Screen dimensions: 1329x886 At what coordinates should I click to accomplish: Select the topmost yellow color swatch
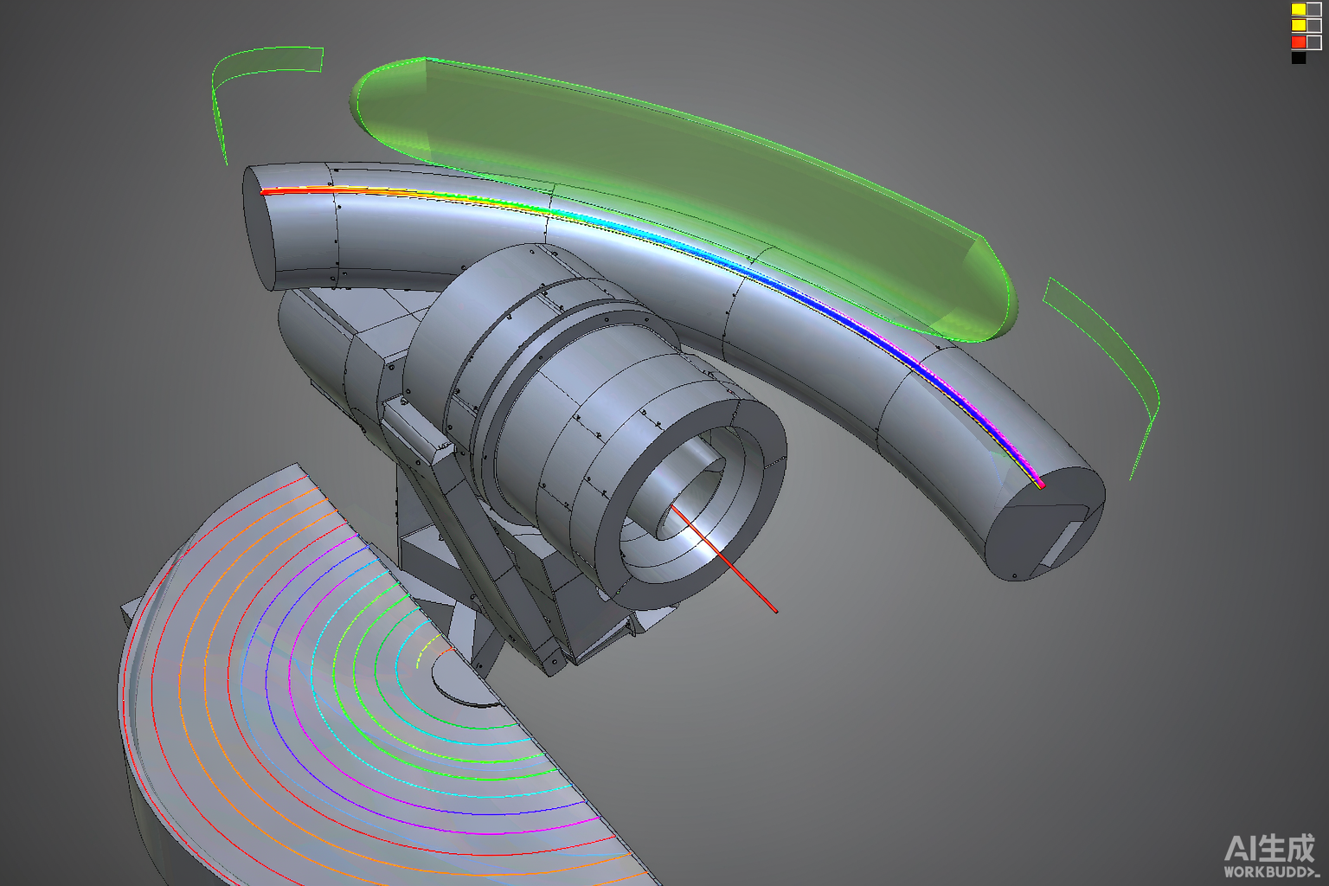tap(1299, 10)
